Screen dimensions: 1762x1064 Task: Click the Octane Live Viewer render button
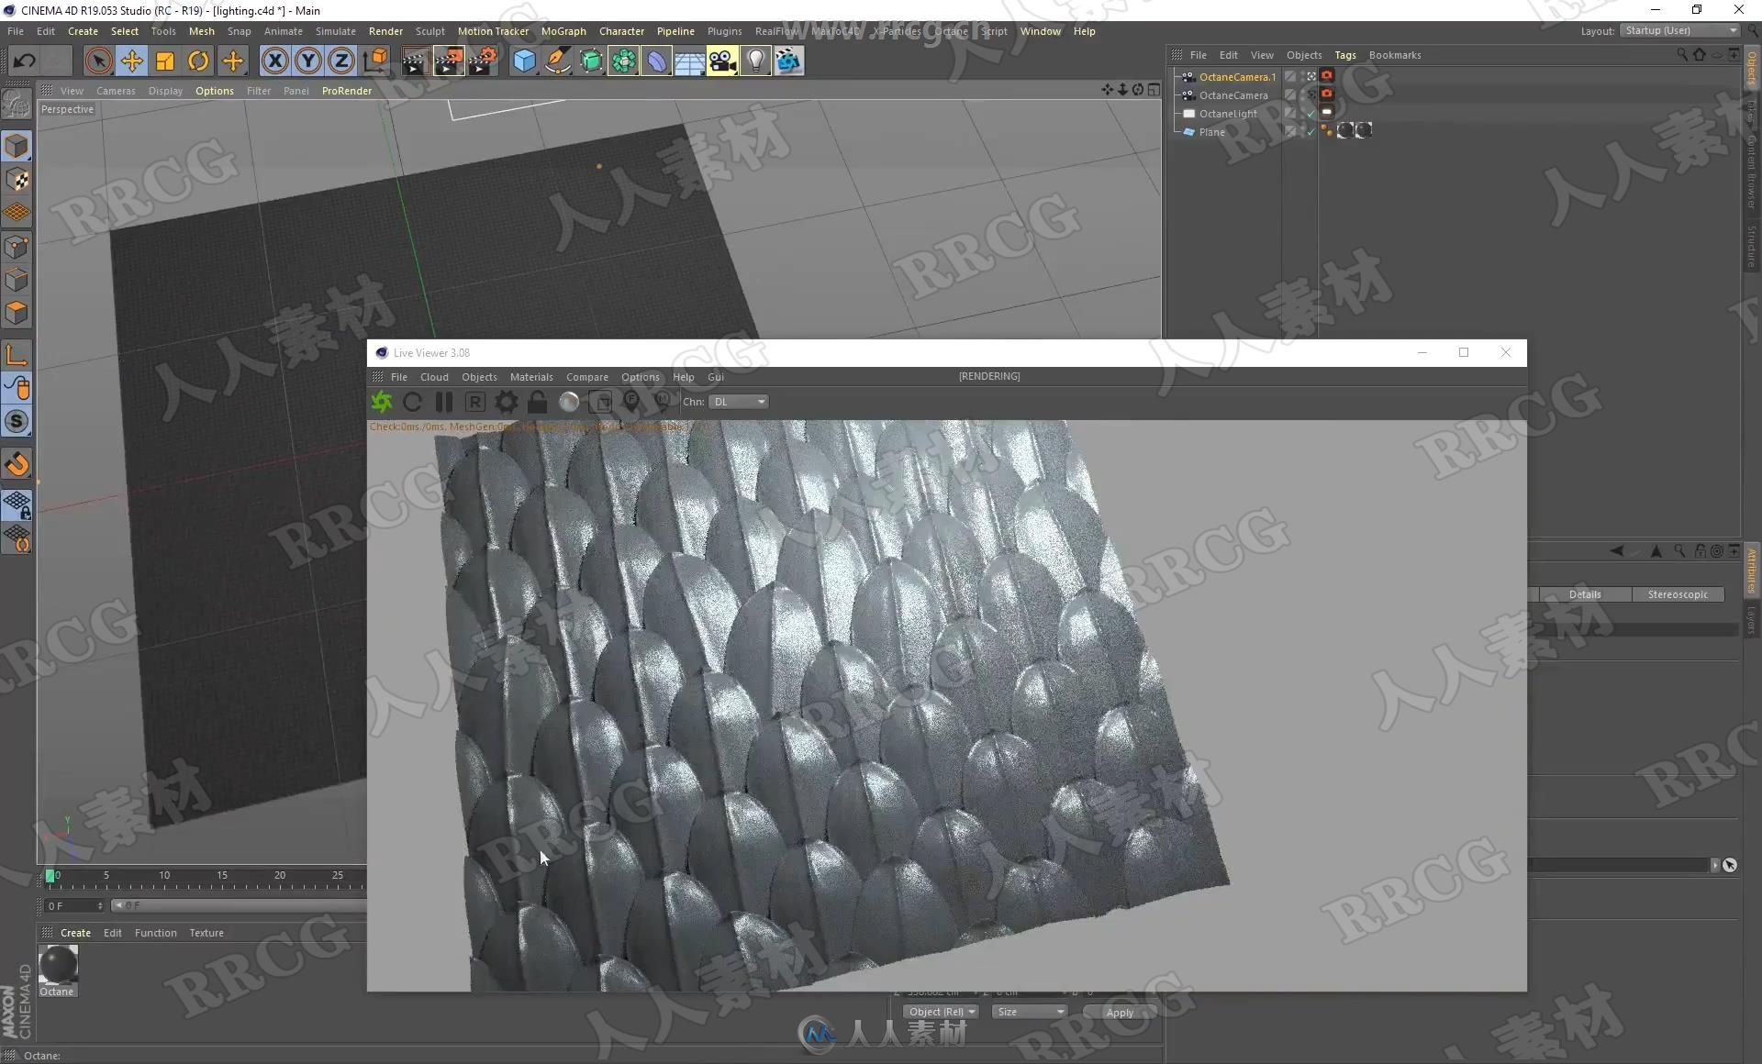tap(382, 401)
